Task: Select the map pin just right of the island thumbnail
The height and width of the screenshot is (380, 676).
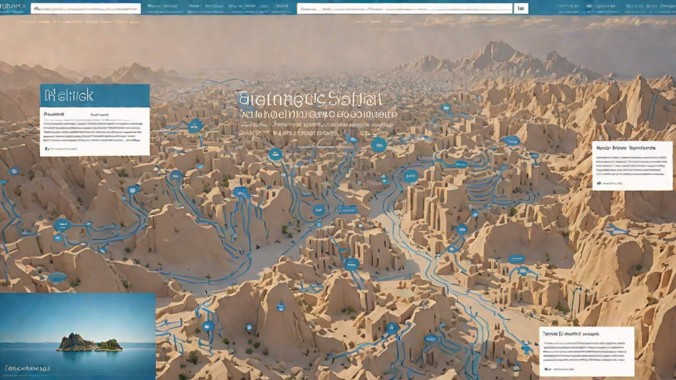Action: 208,326
